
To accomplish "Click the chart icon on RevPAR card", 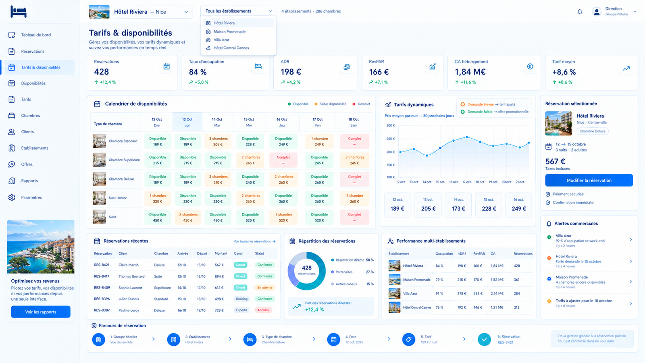I will [433, 66].
